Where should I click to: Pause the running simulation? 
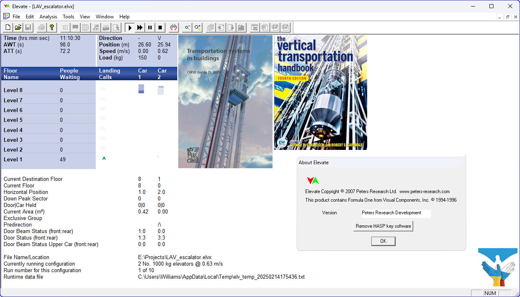(150, 27)
